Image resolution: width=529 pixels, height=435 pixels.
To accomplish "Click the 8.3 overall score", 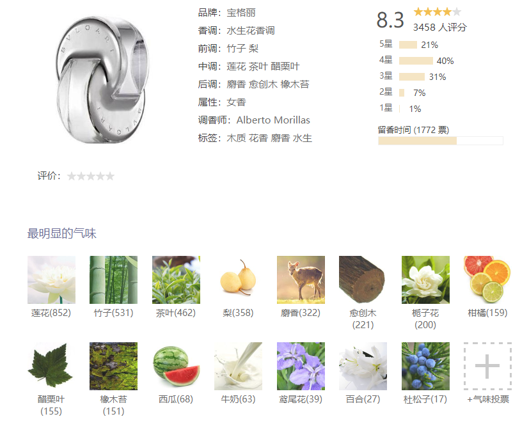I will (390, 20).
